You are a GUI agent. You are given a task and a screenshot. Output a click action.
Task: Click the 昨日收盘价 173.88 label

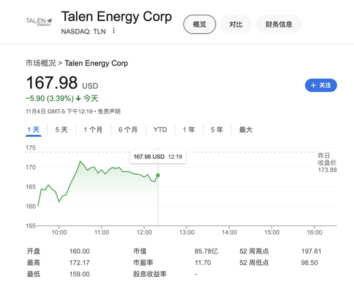coord(327,163)
